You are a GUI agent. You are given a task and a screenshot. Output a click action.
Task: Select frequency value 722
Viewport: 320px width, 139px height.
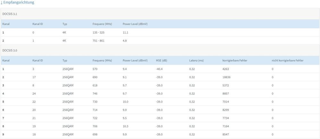coord(95,118)
